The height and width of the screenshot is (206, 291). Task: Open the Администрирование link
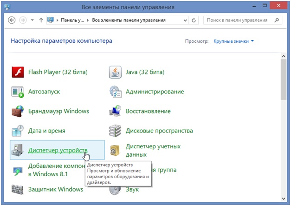click(155, 92)
